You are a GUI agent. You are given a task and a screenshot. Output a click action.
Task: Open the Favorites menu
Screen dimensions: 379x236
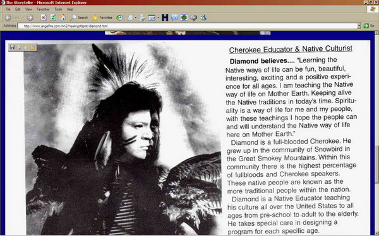click(x=43, y=9)
